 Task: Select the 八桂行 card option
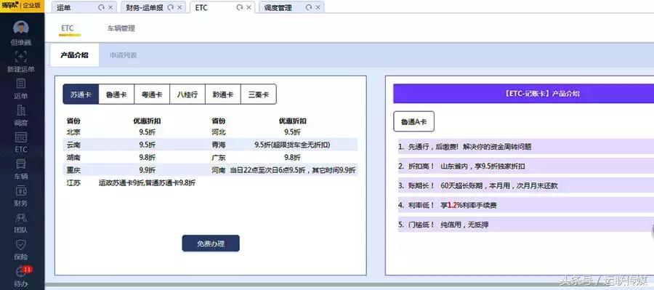pyautogui.click(x=187, y=94)
